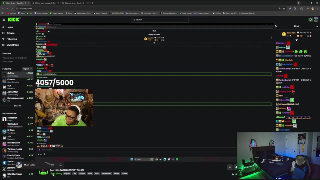Select the BLM tag
Image resolution: width=320 pixels, height=180 pixels.
[x=90, y=173]
